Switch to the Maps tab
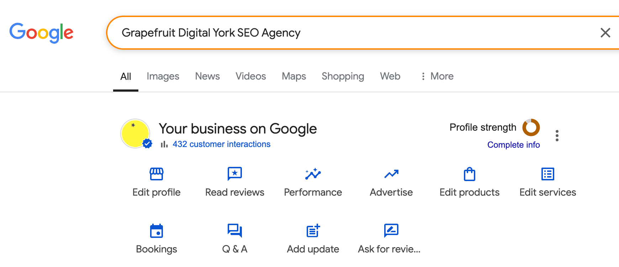Image resolution: width=619 pixels, height=267 pixels. click(x=293, y=76)
